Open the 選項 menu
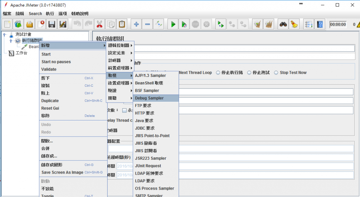The image size is (360, 197). (x=63, y=14)
